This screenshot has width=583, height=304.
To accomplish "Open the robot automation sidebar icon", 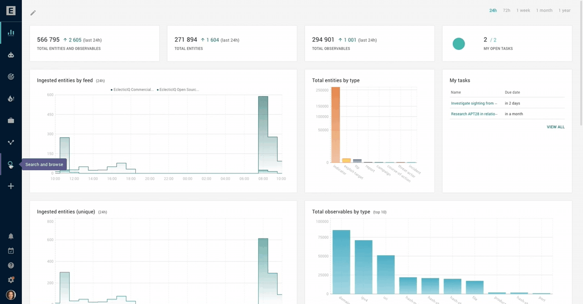I will click(11, 55).
